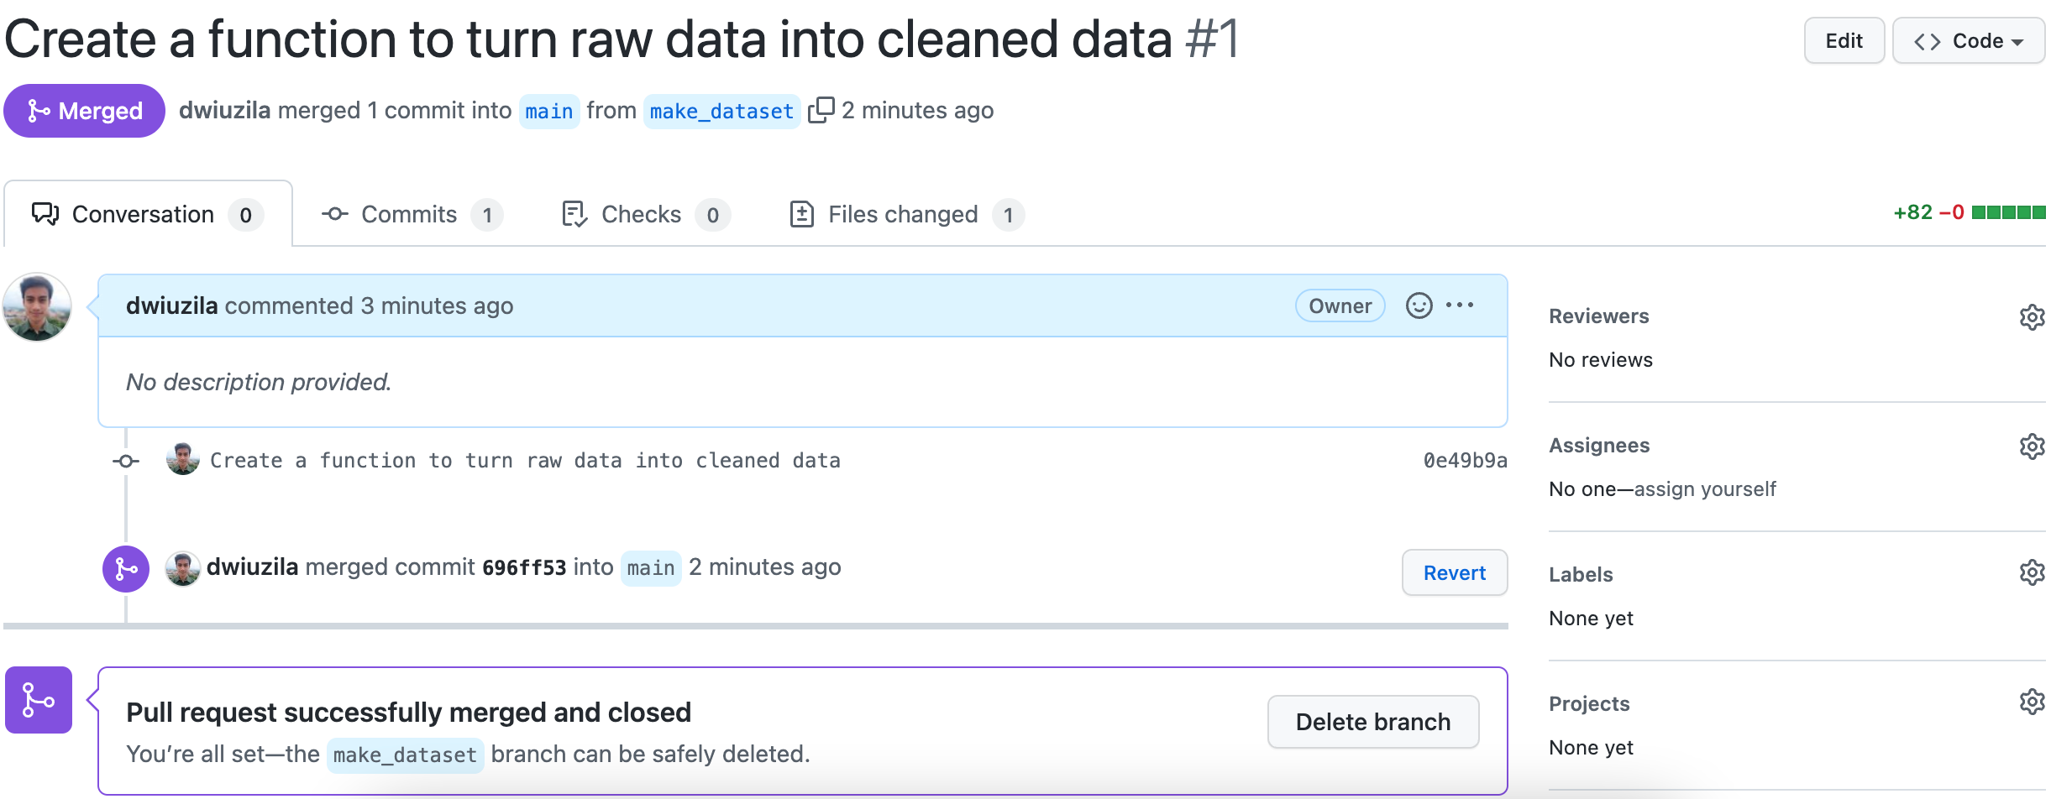View the Checks tab
Screen dimensions: 2051x799
[640, 214]
